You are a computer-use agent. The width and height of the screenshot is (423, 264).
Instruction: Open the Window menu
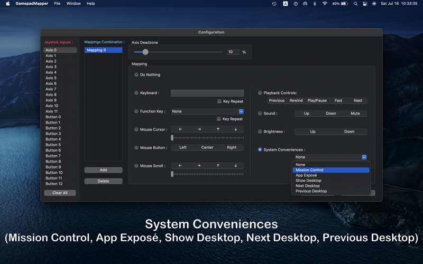[x=73, y=4]
